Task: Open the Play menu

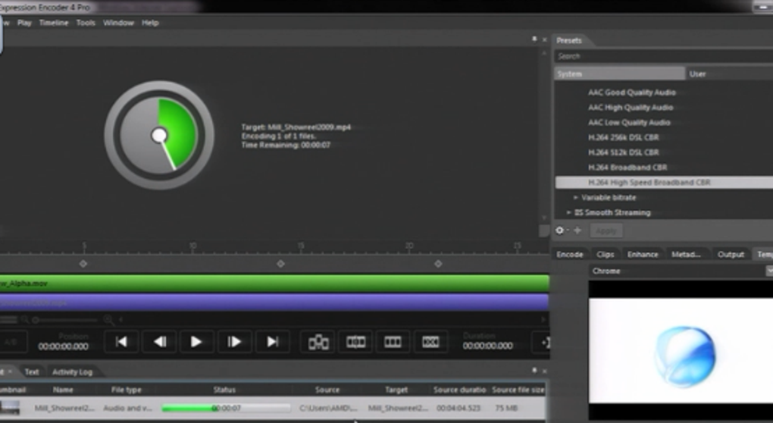Action: [x=24, y=23]
